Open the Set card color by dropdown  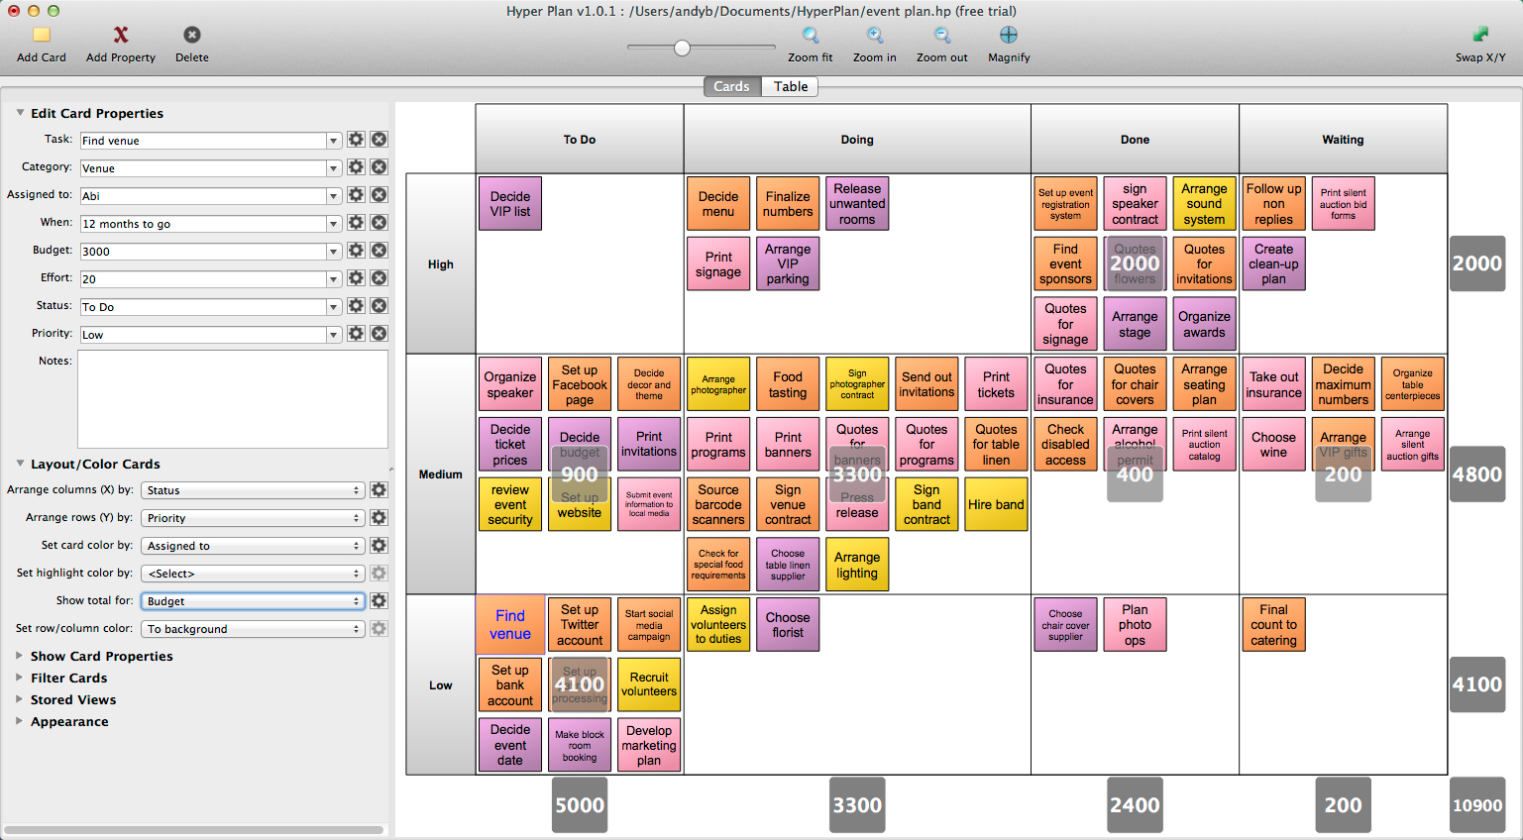tap(253, 546)
